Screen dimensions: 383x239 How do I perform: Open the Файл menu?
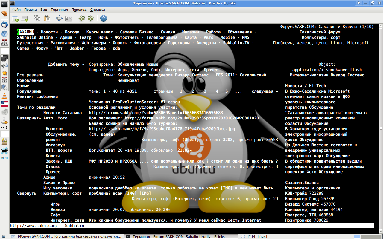pyautogui.click(x=16, y=10)
